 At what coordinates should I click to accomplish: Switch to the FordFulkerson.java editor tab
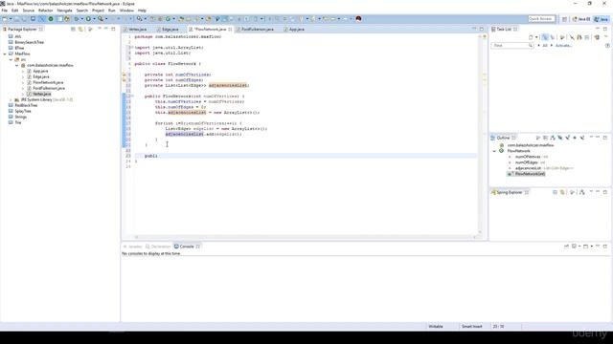tap(257, 30)
